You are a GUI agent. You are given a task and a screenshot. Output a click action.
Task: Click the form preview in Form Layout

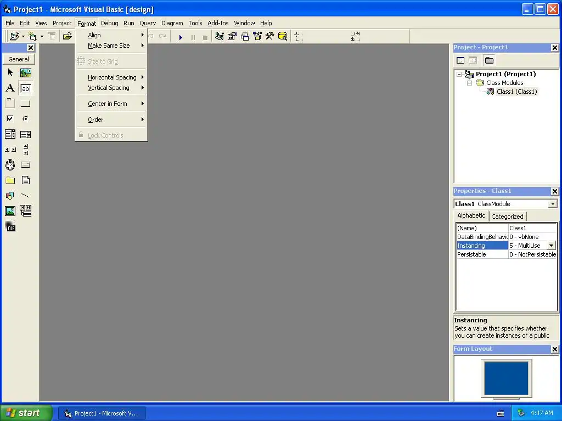pyautogui.click(x=506, y=378)
